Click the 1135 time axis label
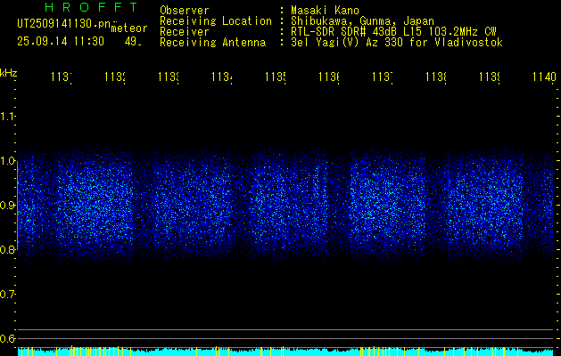The image size is (561, 356). [276, 77]
